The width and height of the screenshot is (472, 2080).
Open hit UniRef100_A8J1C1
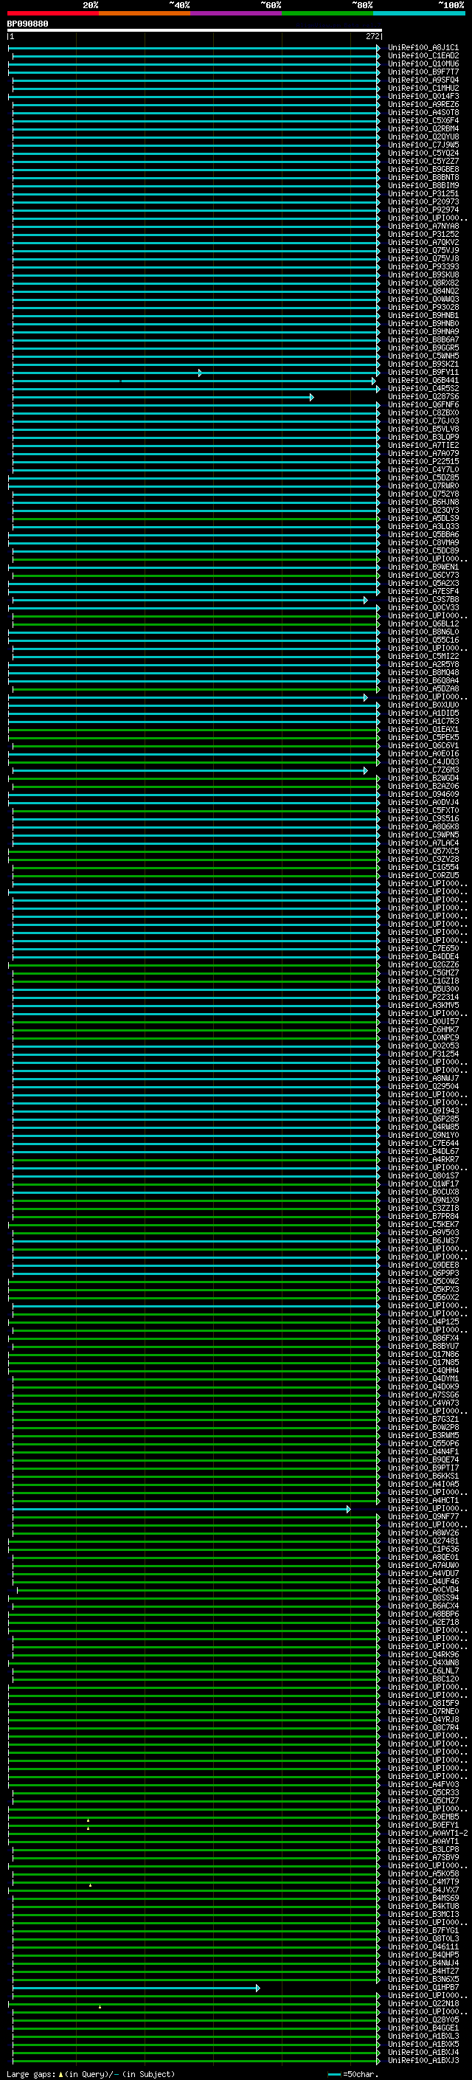tap(423, 48)
